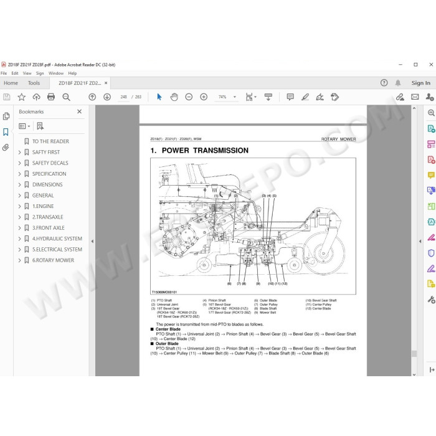Open the Help menu
Screen dimensions: 436x436
(x=72, y=73)
